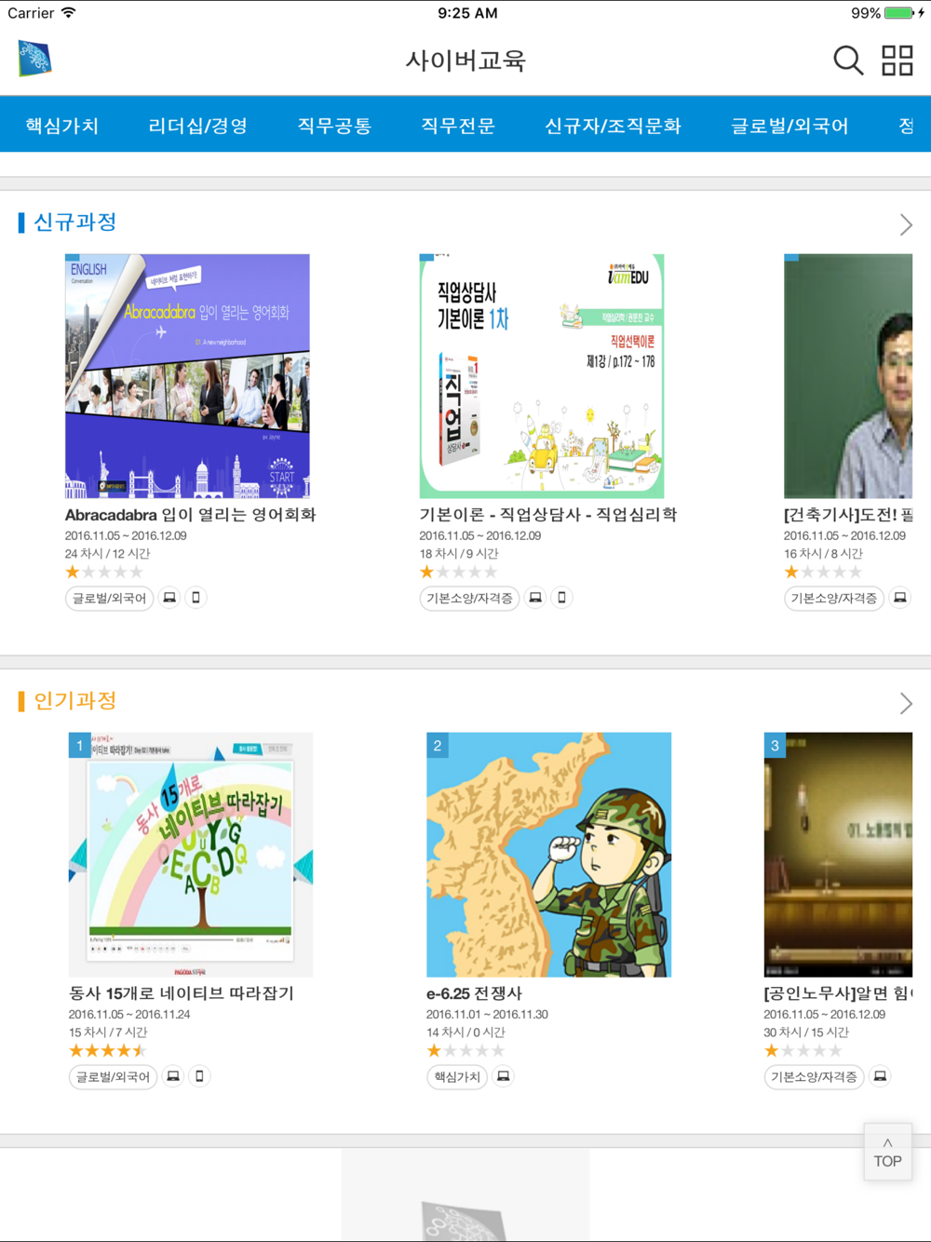The height and width of the screenshot is (1242, 931).
Task: Click star rating of 건축기사 course
Action: (823, 572)
